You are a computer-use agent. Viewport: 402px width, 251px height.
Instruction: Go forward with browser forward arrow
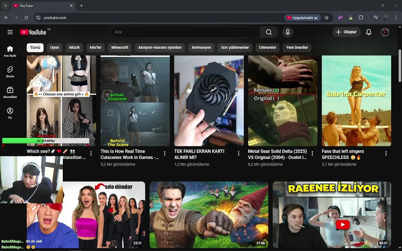click(16, 18)
